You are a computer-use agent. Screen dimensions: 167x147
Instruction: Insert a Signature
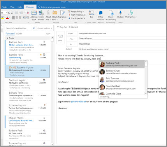click(x=62, y=16)
